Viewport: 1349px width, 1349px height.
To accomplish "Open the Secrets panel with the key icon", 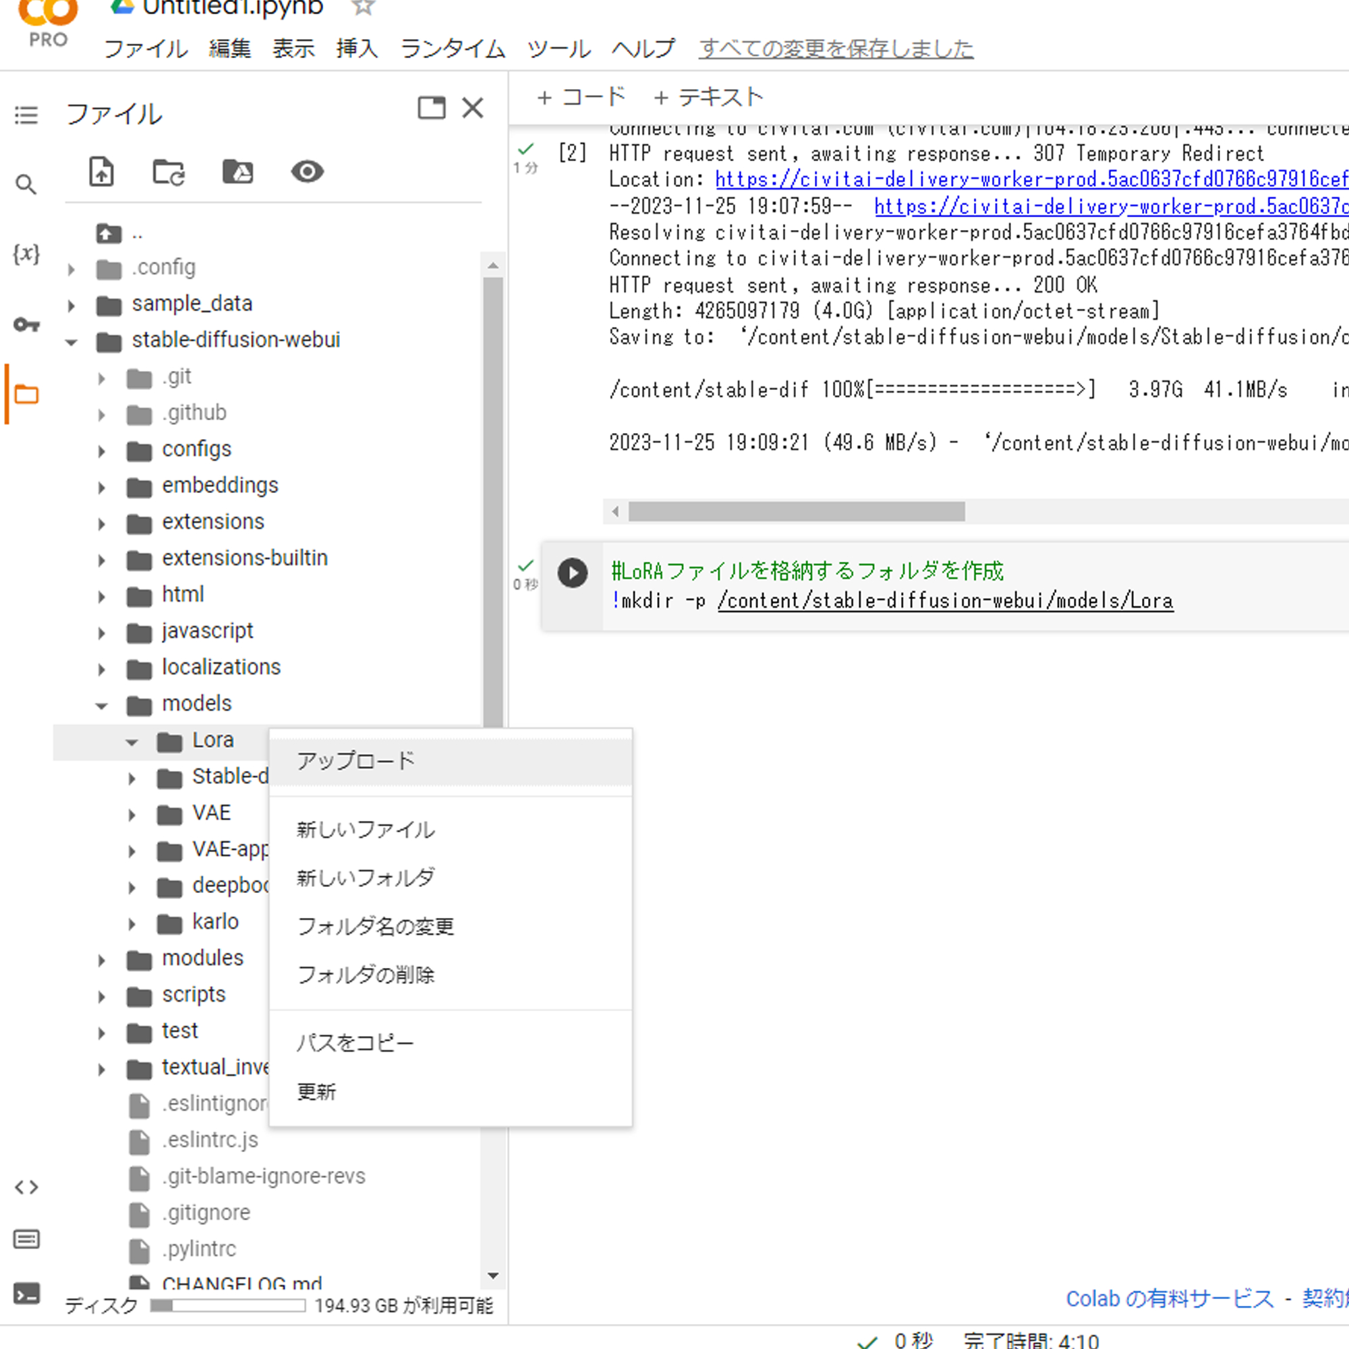I will coord(26,324).
